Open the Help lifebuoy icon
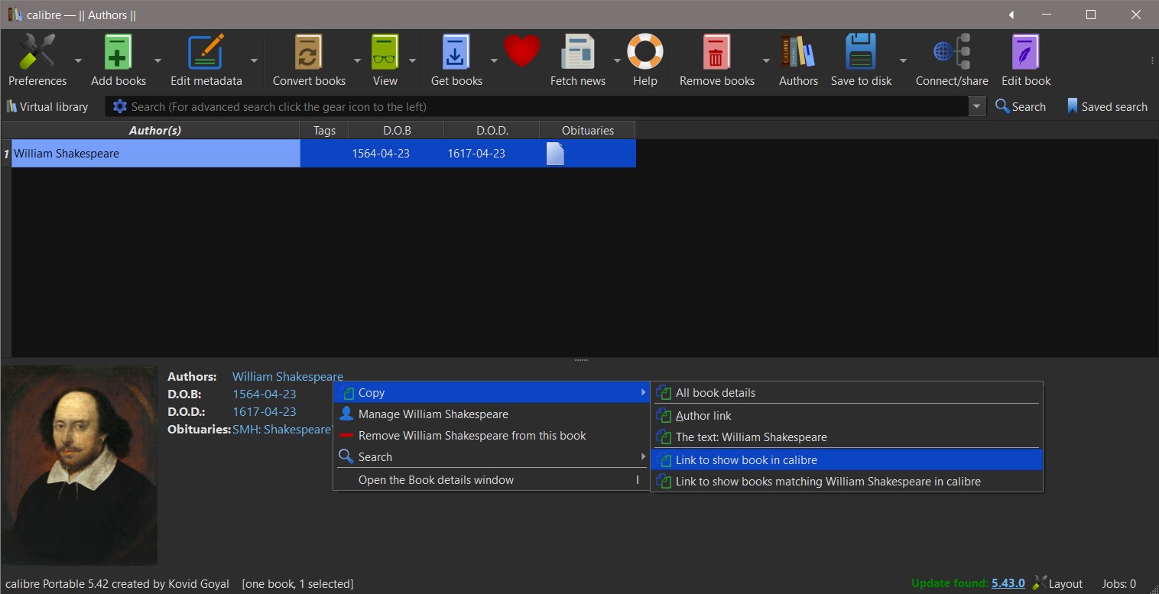1159x594 pixels. [645, 53]
